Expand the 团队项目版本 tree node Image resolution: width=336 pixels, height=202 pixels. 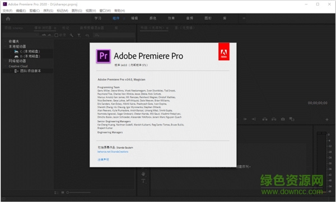[x=11, y=71]
